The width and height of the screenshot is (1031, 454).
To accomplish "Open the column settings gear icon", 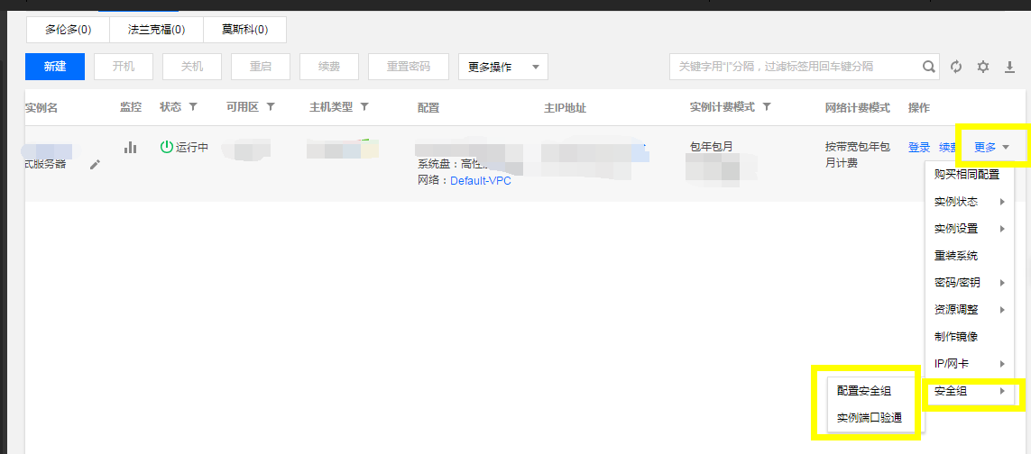I will (983, 67).
